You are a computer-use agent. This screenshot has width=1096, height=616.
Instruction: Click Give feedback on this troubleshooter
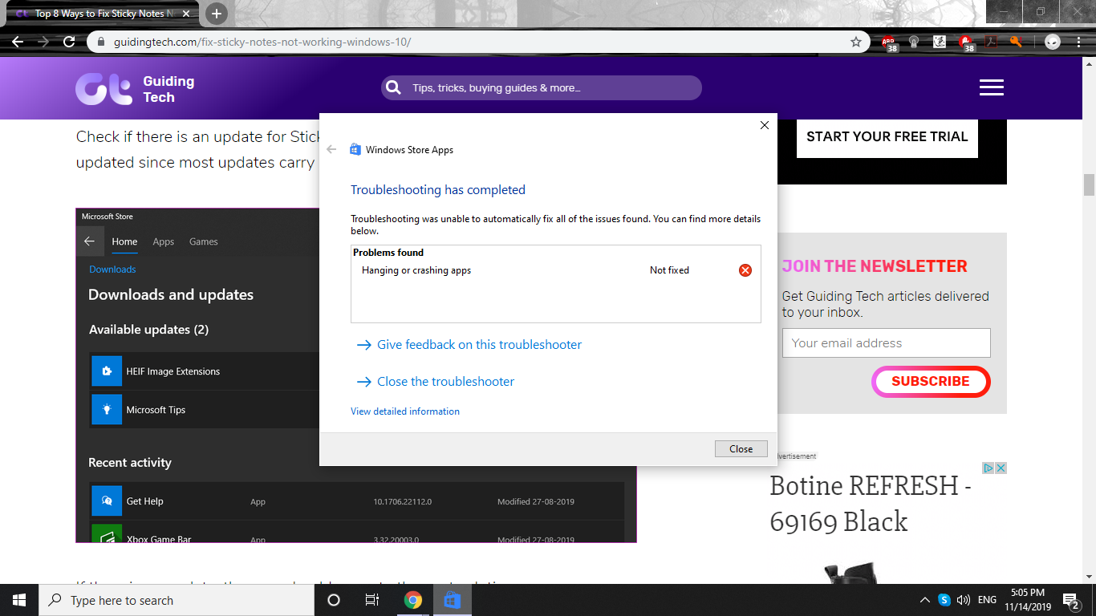click(x=479, y=345)
